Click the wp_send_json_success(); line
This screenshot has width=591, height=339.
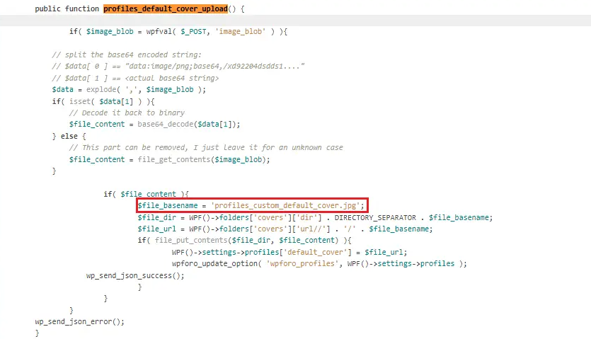pos(135,275)
